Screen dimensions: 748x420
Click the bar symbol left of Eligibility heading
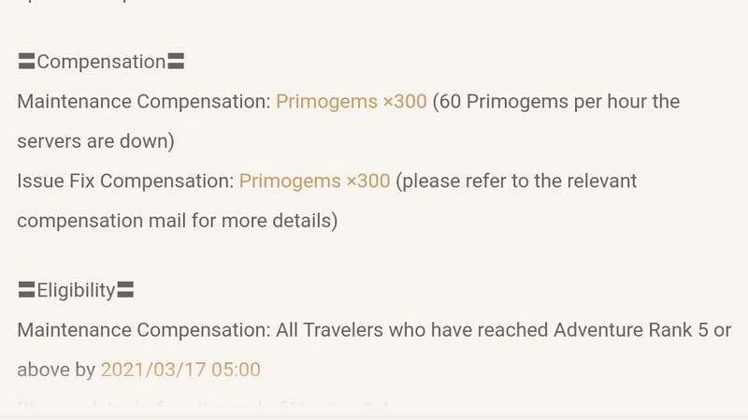click(27, 290)
